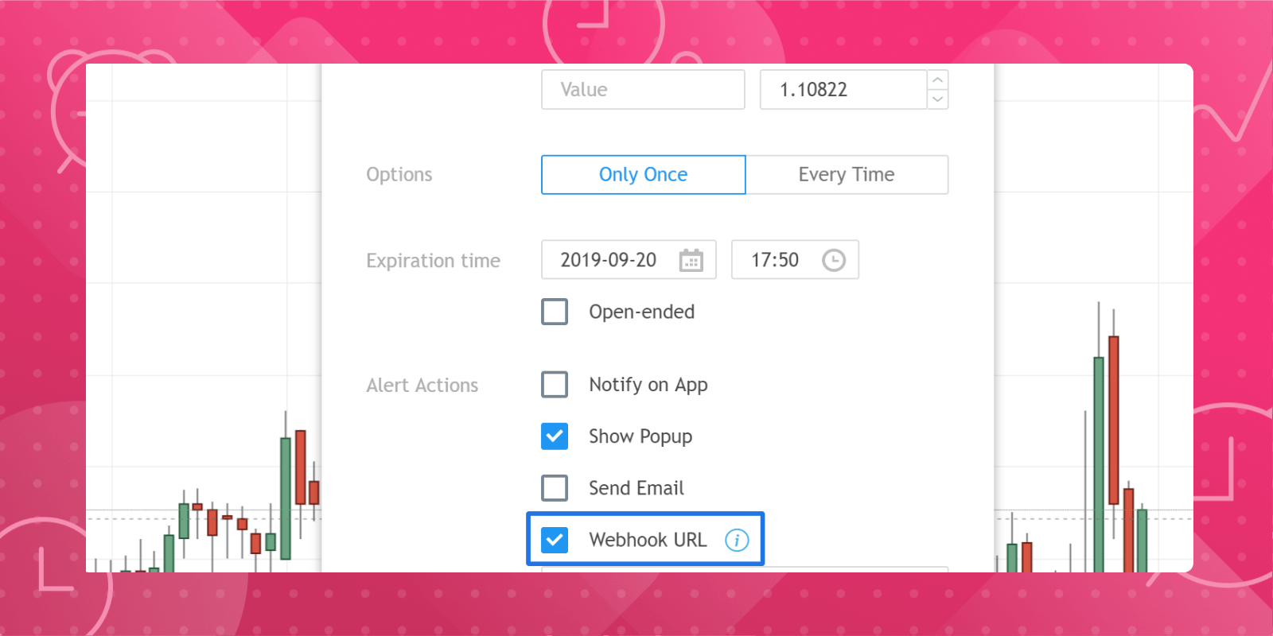
Task: Uncheck the Webhook URL checkbox
Action: (555, 540)
